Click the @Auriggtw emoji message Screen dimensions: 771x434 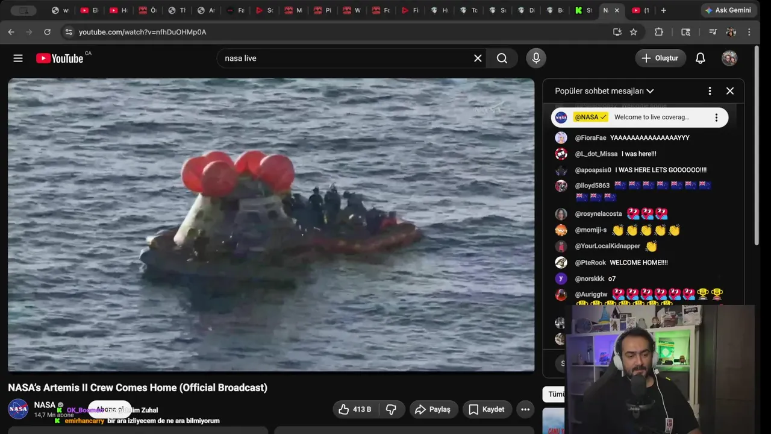click(638, 295)
